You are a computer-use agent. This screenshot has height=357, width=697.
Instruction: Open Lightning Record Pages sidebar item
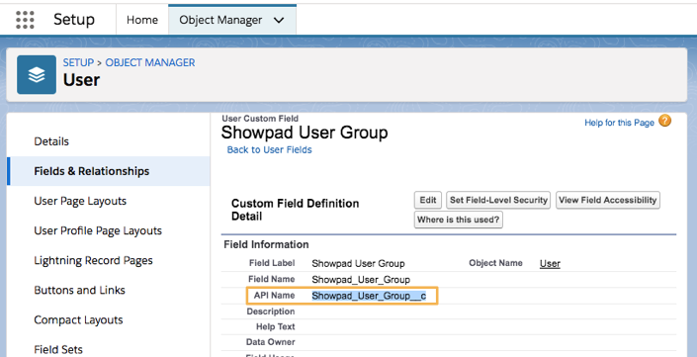(93, 260)
